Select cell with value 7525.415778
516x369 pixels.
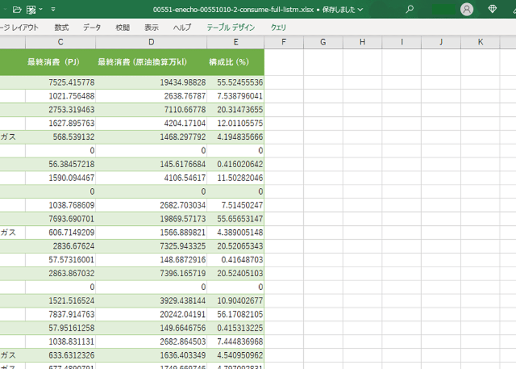coord(60,82)
